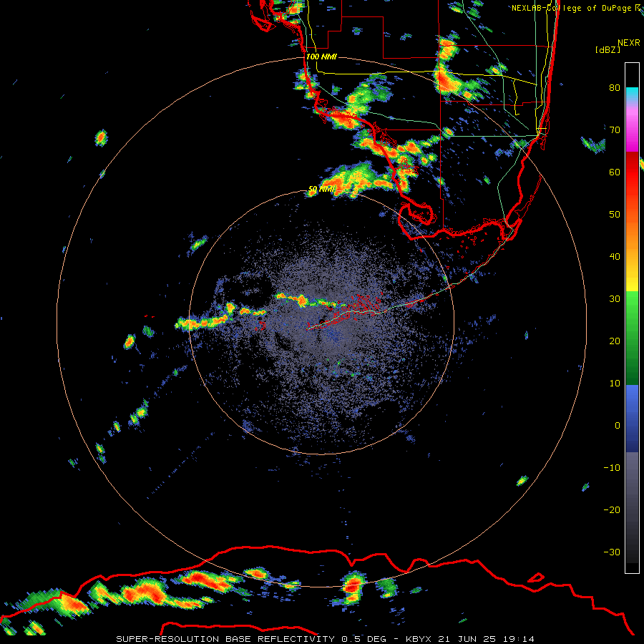Click the 19:14 timestamp

tap(519, 639)
